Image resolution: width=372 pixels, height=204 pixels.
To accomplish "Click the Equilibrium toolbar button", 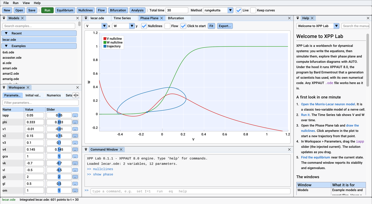I will pos(65,10).
